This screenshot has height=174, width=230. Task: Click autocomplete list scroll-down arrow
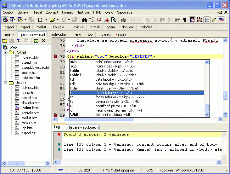point(207,114)
